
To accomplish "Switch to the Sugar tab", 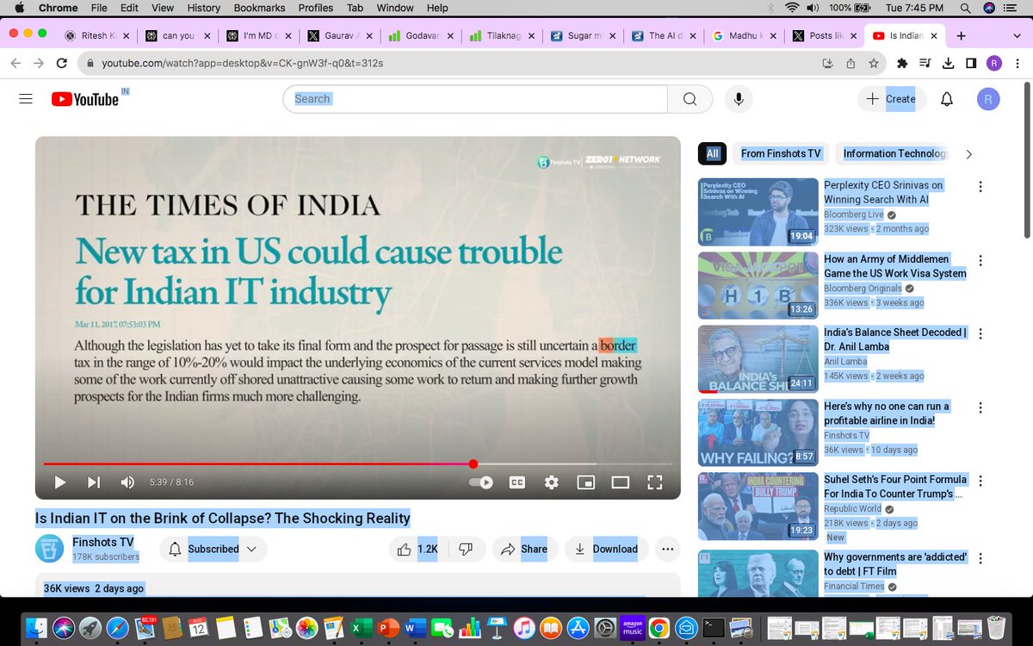I will (x=581, y=35).
